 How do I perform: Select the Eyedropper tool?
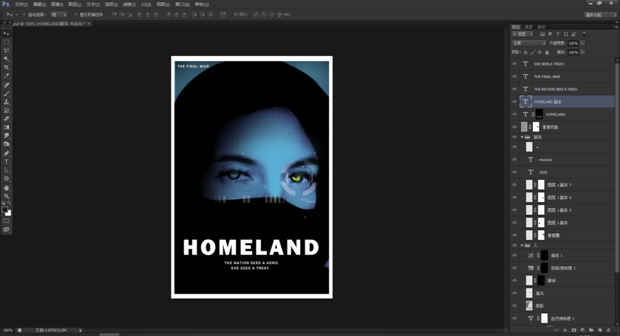(x=6, y=76)
